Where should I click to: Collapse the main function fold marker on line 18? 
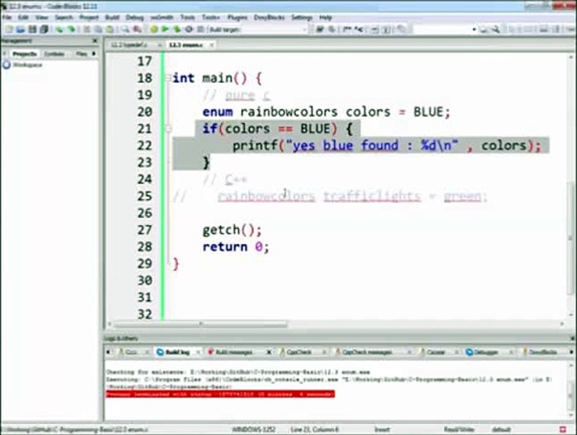click(168, 78)
